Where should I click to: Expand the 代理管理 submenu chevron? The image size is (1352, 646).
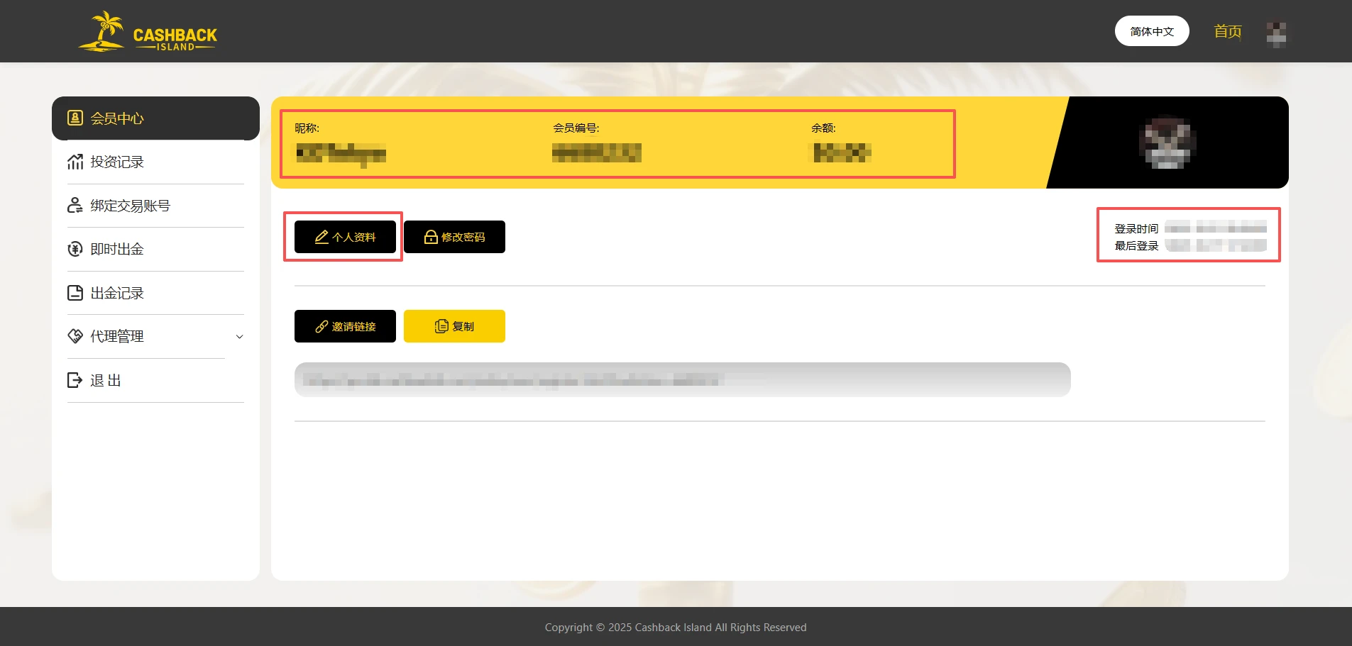[x=240, y=337]
